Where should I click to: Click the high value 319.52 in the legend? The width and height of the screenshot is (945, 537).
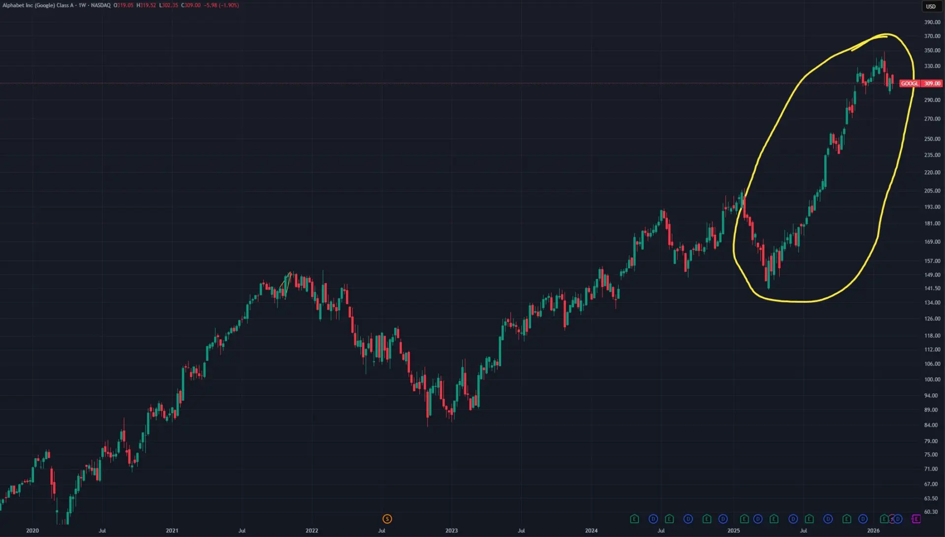[x=148, y=5]
